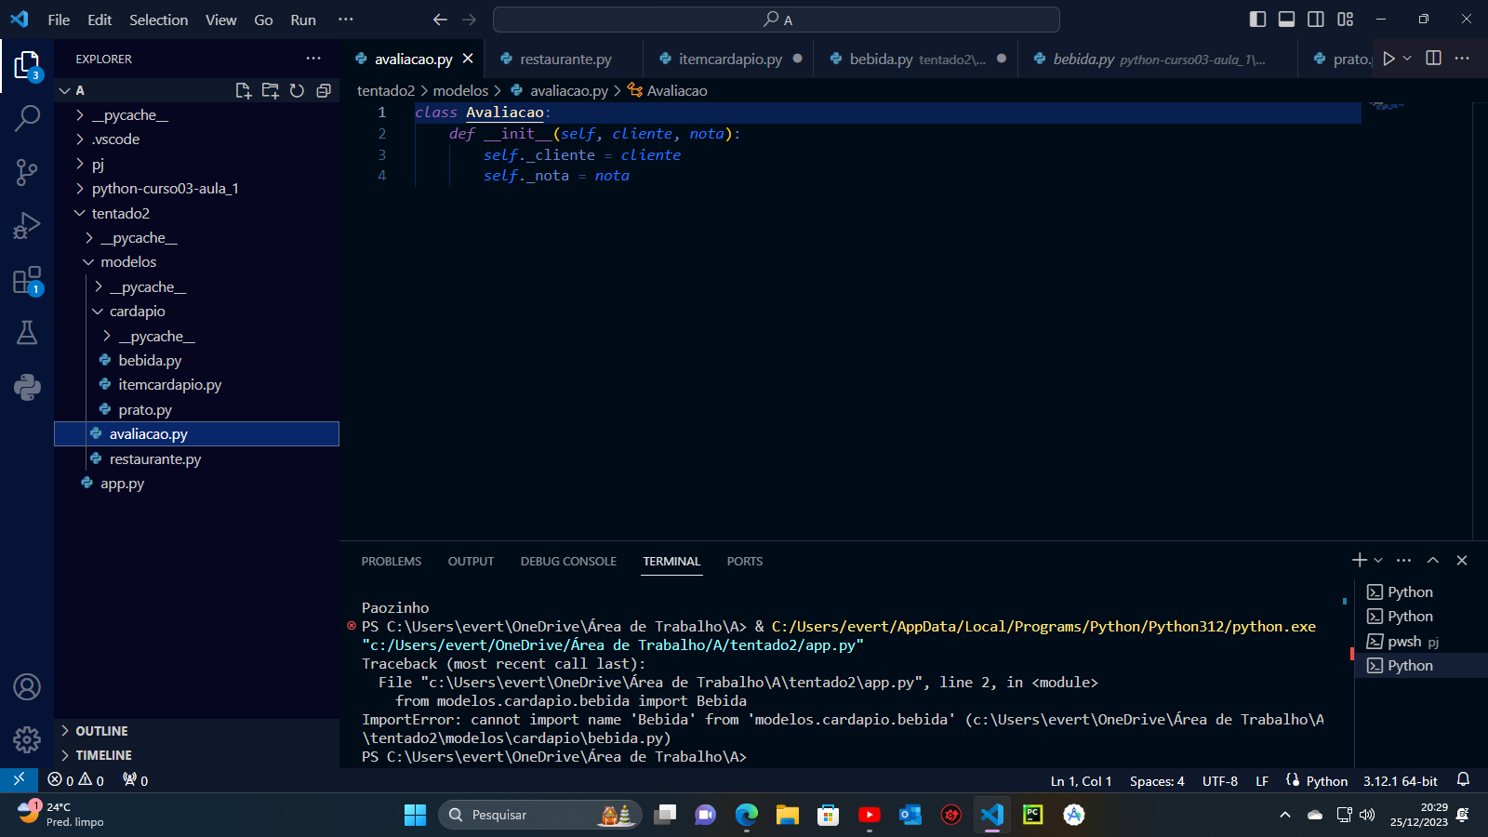This screenshot has width=1488, height=837.
Task: Collapse all folders in Explorer
Action: click(x=324, y=90)
